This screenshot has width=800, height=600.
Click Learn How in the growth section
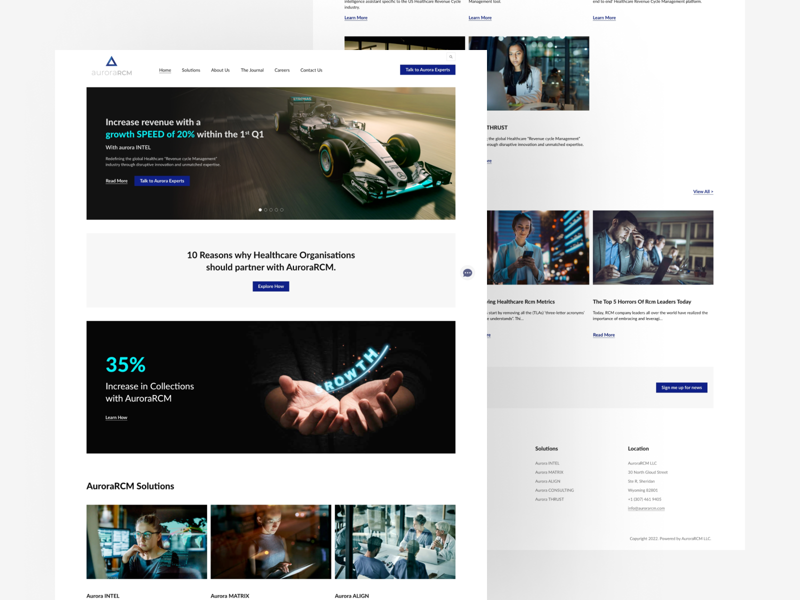tap(116, 417)
